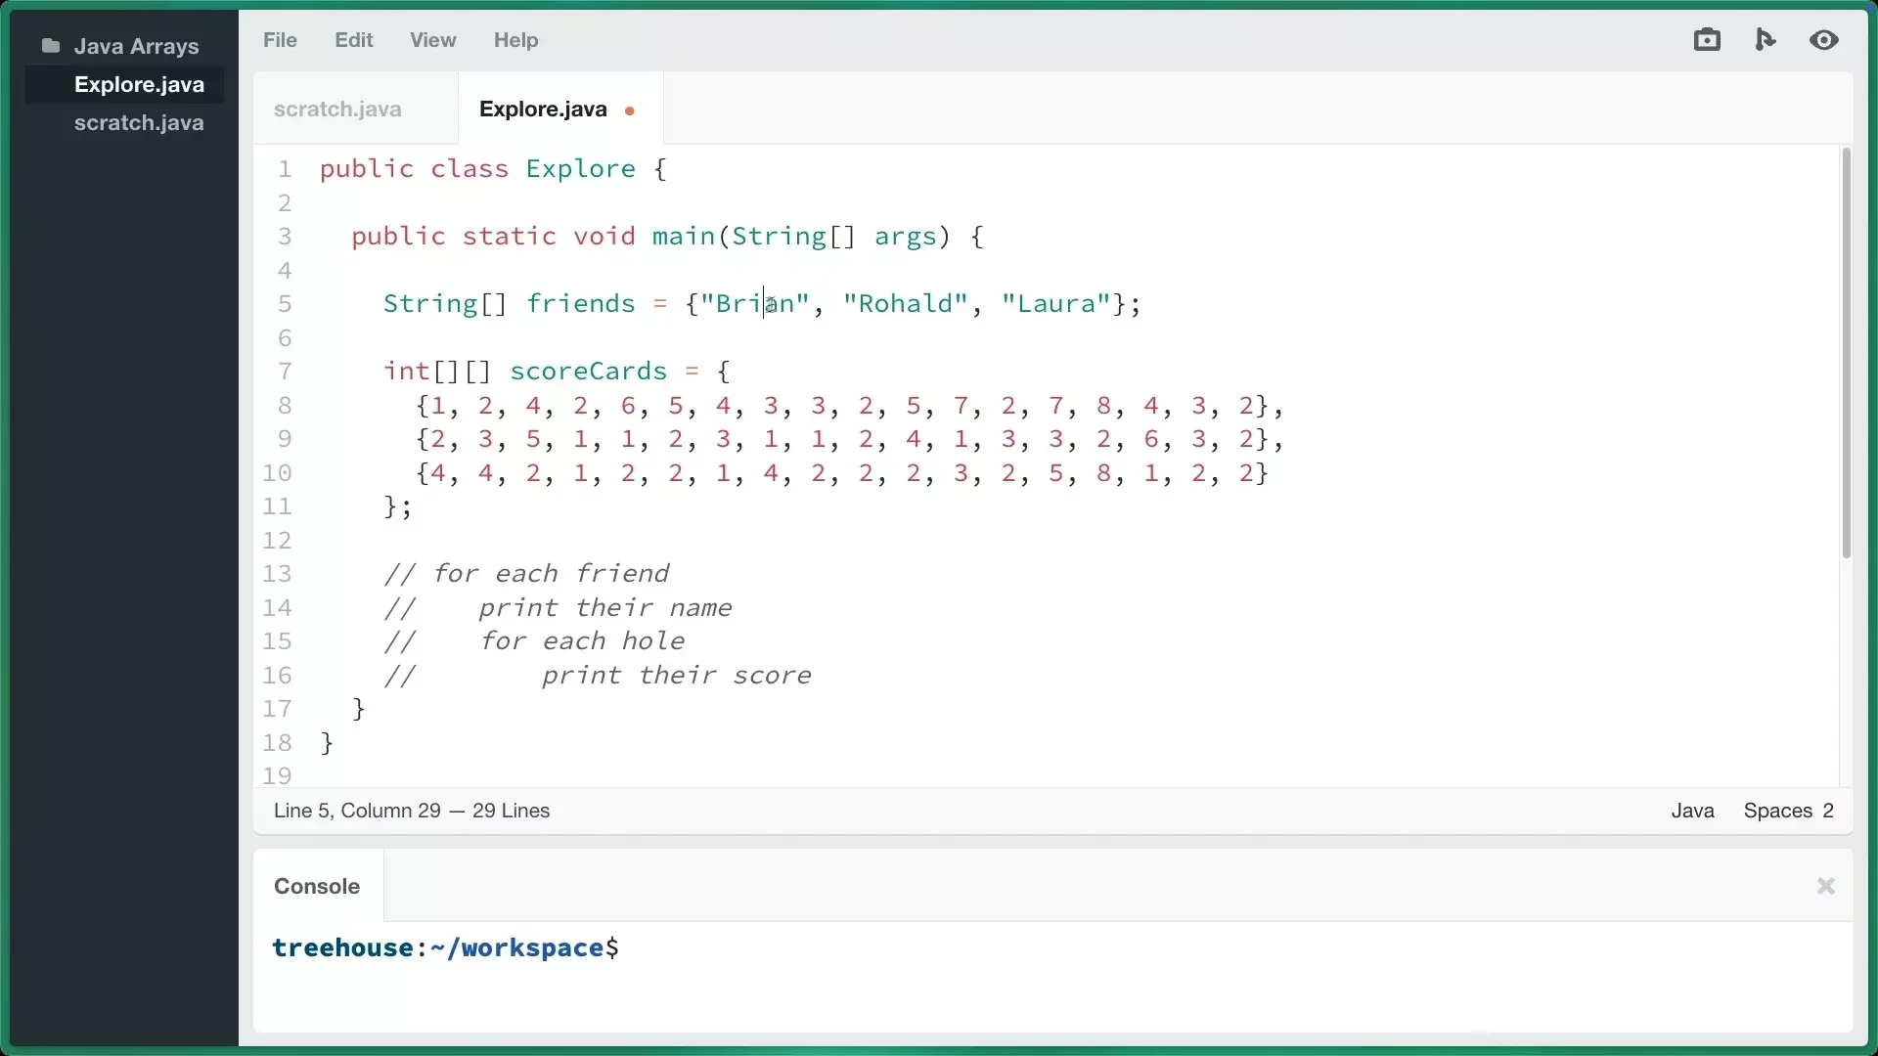1878x1056 pixels.
Task: Click the fork workspace icon
Action: [1766, 40]
